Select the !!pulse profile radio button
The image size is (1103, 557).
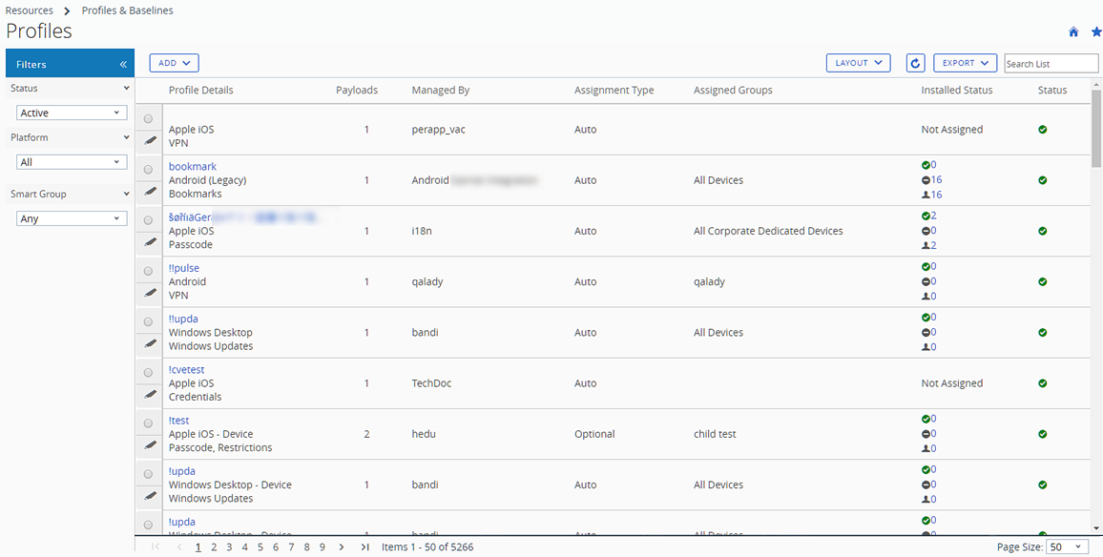click(148, 270)
